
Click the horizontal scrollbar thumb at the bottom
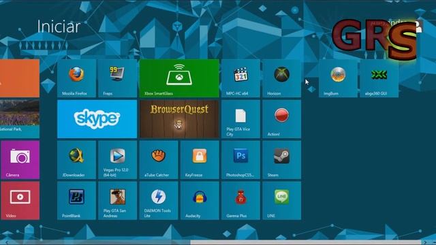[305, 242]
